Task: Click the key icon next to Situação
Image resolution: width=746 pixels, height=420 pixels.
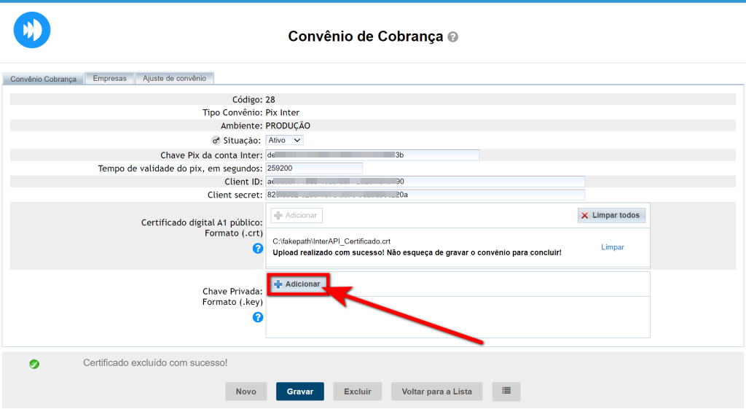Action: [x=216, y=141]
